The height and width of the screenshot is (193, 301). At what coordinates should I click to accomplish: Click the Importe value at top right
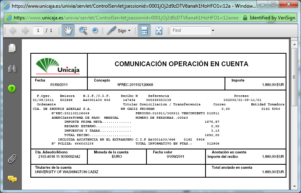click(x=273, y=85)
